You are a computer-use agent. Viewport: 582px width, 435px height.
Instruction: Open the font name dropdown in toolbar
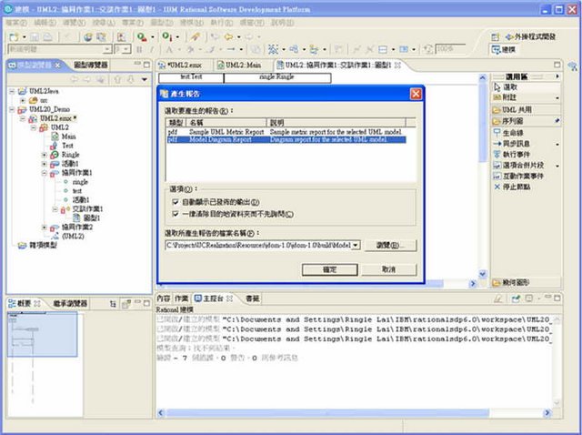point(107,49)
